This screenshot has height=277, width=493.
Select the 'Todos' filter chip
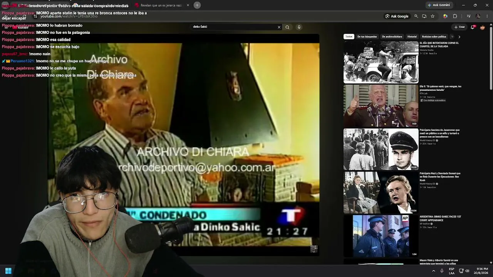pyautogui.click(x=349, y=37)
